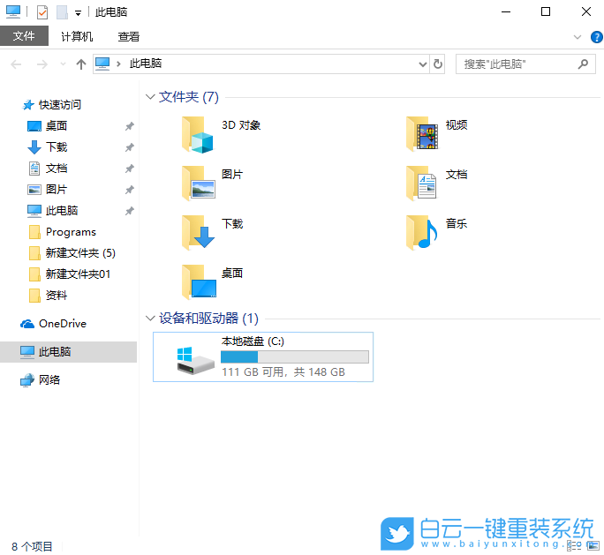Open the Programs folder in sidebar
Image resolution: width=604 pixels, height=555 pixels.
click(71, 232)
